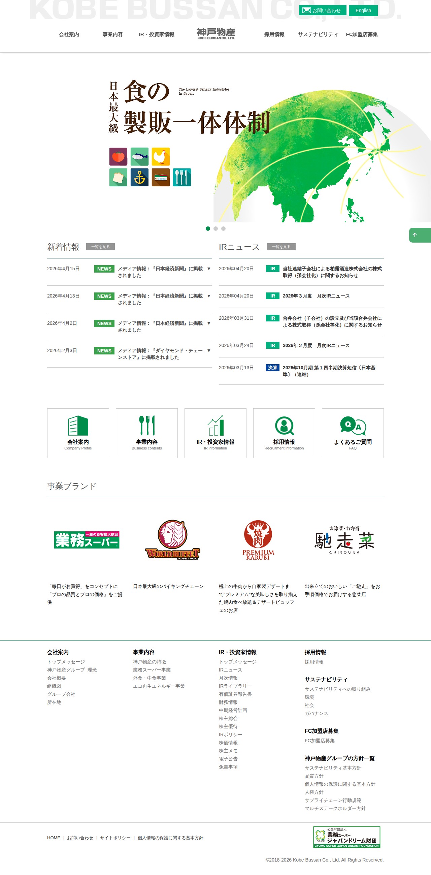
Task: Open IR・投資家情報 in top navigation
Action: (157, 34)
